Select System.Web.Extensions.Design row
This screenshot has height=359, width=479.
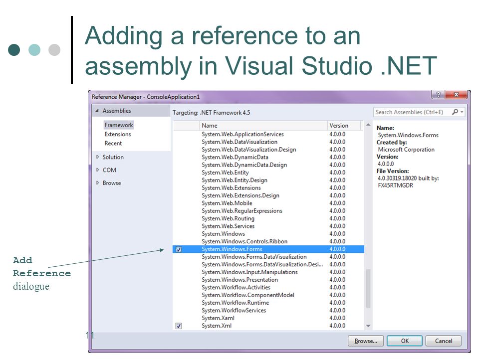tap(268, 195)
